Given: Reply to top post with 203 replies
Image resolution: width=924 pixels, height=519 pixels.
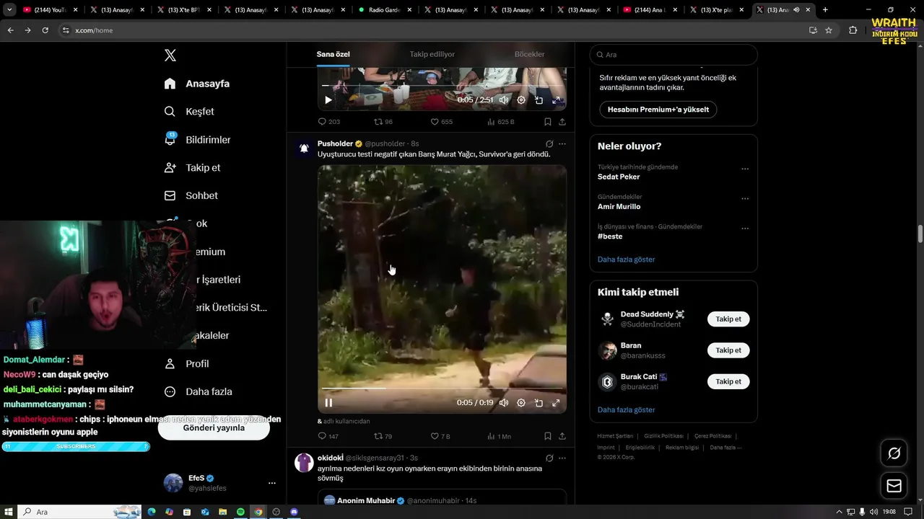Looking at the screenshot, I should 329,122.
